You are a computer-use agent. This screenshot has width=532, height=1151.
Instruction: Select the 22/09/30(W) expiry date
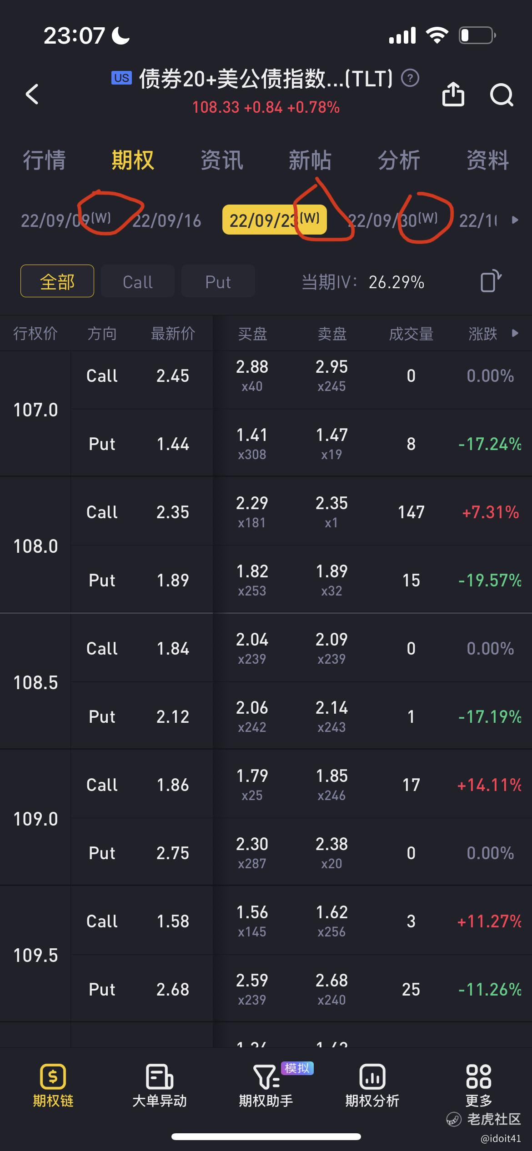tap(393, 220)
